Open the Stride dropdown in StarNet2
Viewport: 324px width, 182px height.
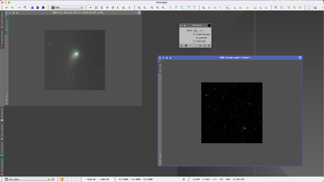click(198, 30)
